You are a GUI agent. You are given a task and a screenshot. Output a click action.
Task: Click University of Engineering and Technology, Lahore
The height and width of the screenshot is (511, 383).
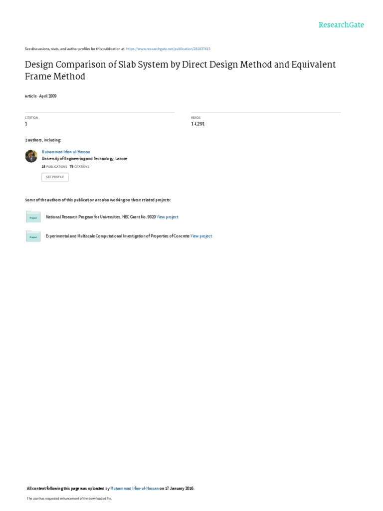pos(84,159)
